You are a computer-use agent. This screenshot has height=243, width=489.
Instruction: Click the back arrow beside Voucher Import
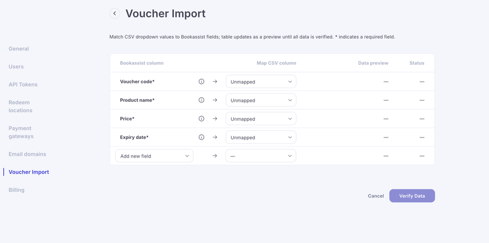point(115,13)
